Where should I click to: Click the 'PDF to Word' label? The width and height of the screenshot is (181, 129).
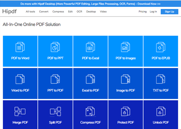point(20,58)
